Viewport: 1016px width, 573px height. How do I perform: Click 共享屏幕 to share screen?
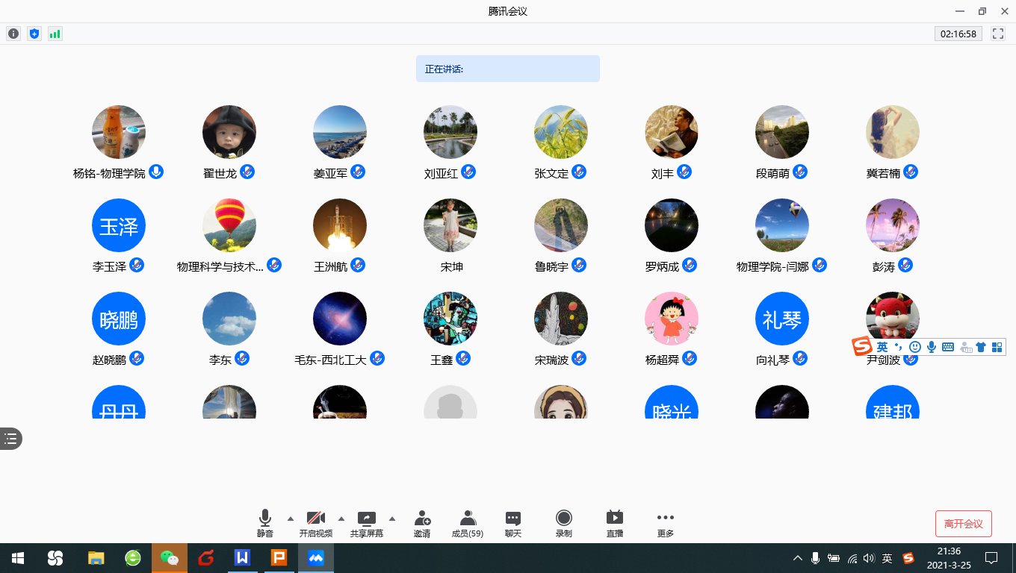(366, 523)
